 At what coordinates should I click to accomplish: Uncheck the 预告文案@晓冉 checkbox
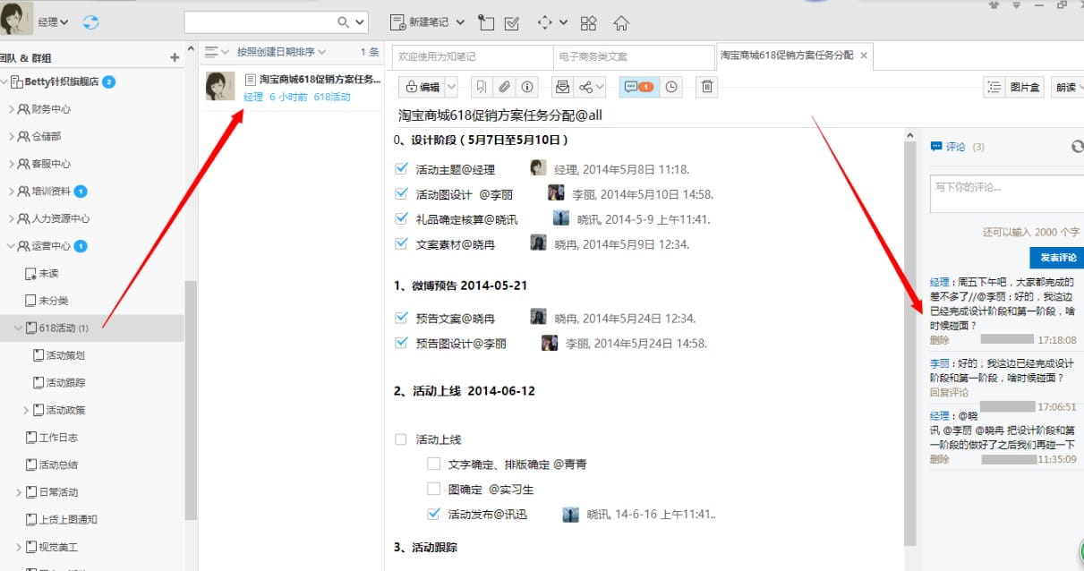[401, 318]
